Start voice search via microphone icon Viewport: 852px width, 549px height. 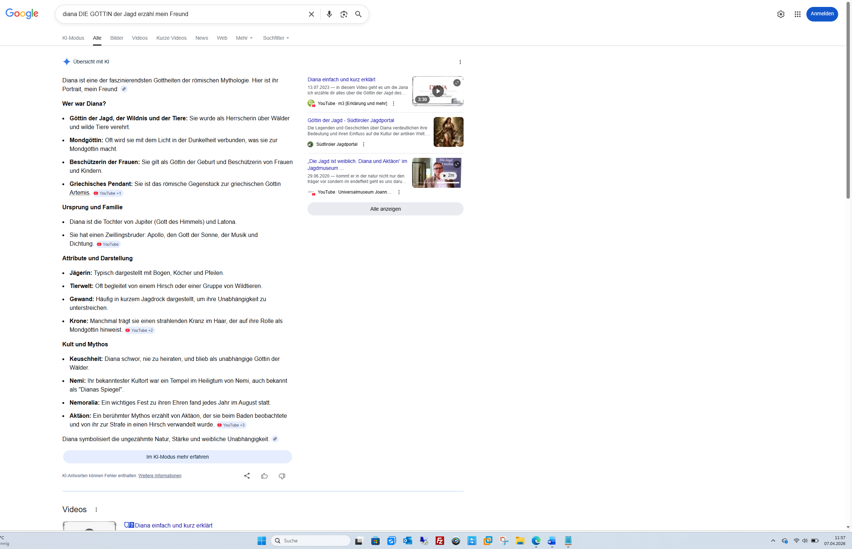click(x=329, y=14)
